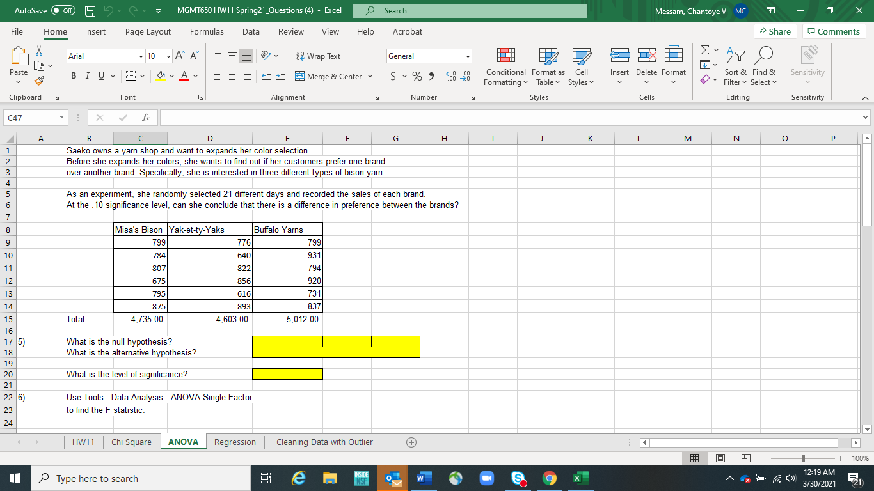Open the font name dropdown showing Arial

(x=139, y=56)
